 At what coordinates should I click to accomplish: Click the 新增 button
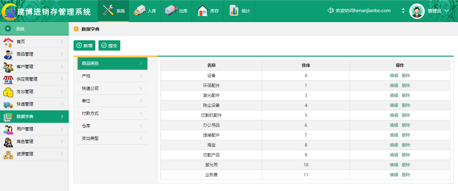[84, 45]
